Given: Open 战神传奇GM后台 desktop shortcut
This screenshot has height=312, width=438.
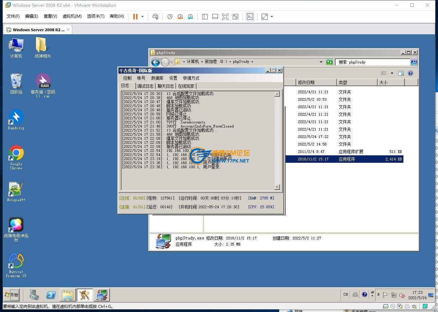Looking at the screenshot, I should (x=16, y=230).
